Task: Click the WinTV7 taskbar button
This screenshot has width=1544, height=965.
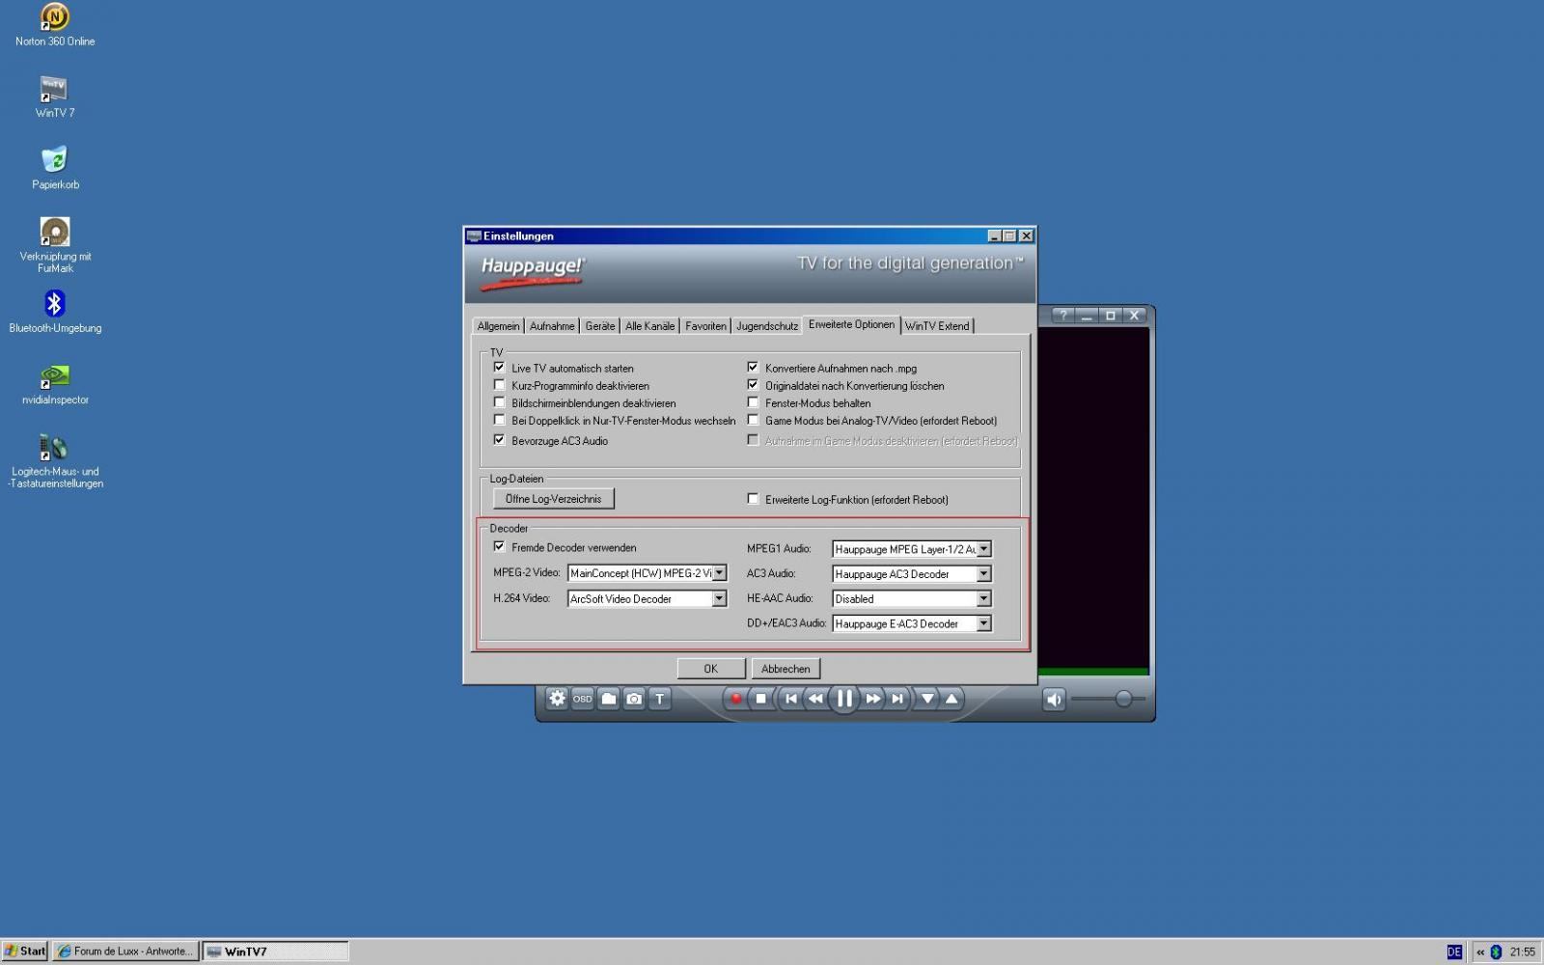Action: tap(275, 951)
